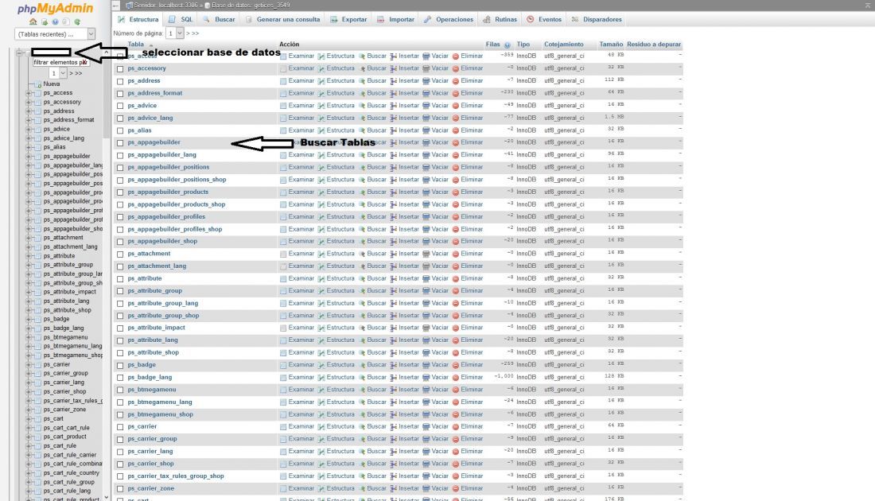Image resolution: width=875 pixels, height=501 pixels.
Task: Click the Vaciar icon for ps_advice_lang
Action: click(426, 118)
